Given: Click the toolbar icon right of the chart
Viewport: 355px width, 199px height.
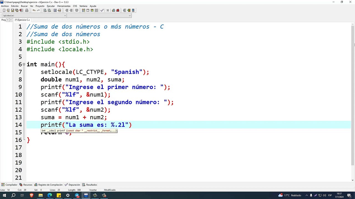Looking at the screenshot, I should (118, 11).
